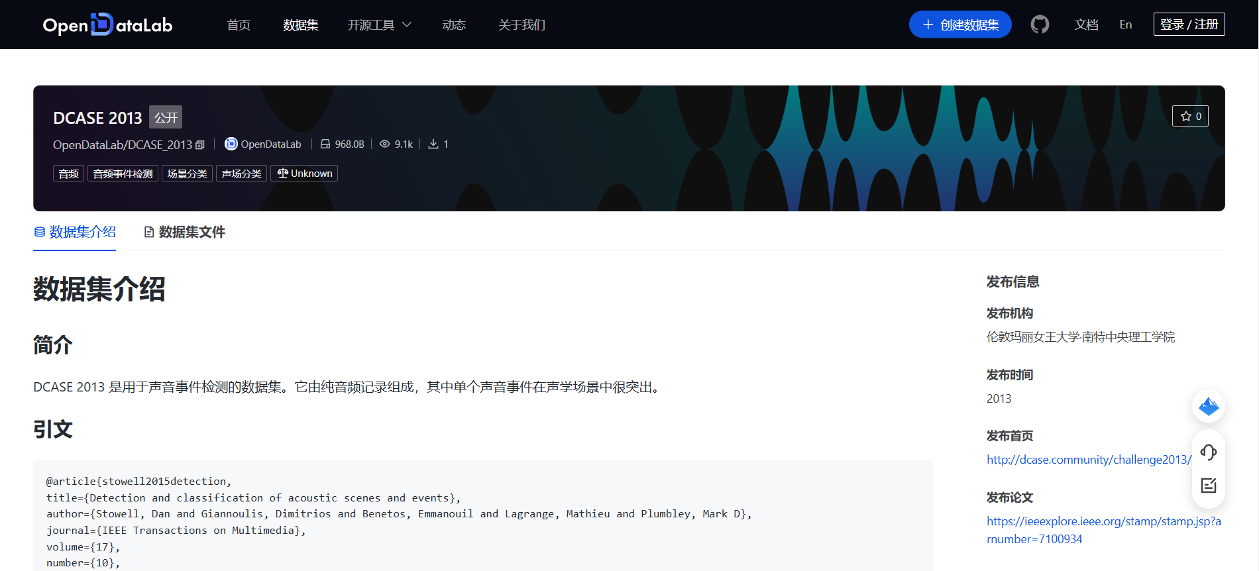Click the OpenDataLab publisher name
1259x571 pixels.
[x=271, y=144]
